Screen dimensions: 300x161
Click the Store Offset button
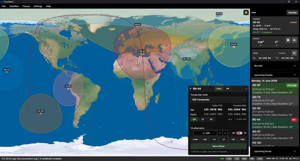tap(218, 146)
